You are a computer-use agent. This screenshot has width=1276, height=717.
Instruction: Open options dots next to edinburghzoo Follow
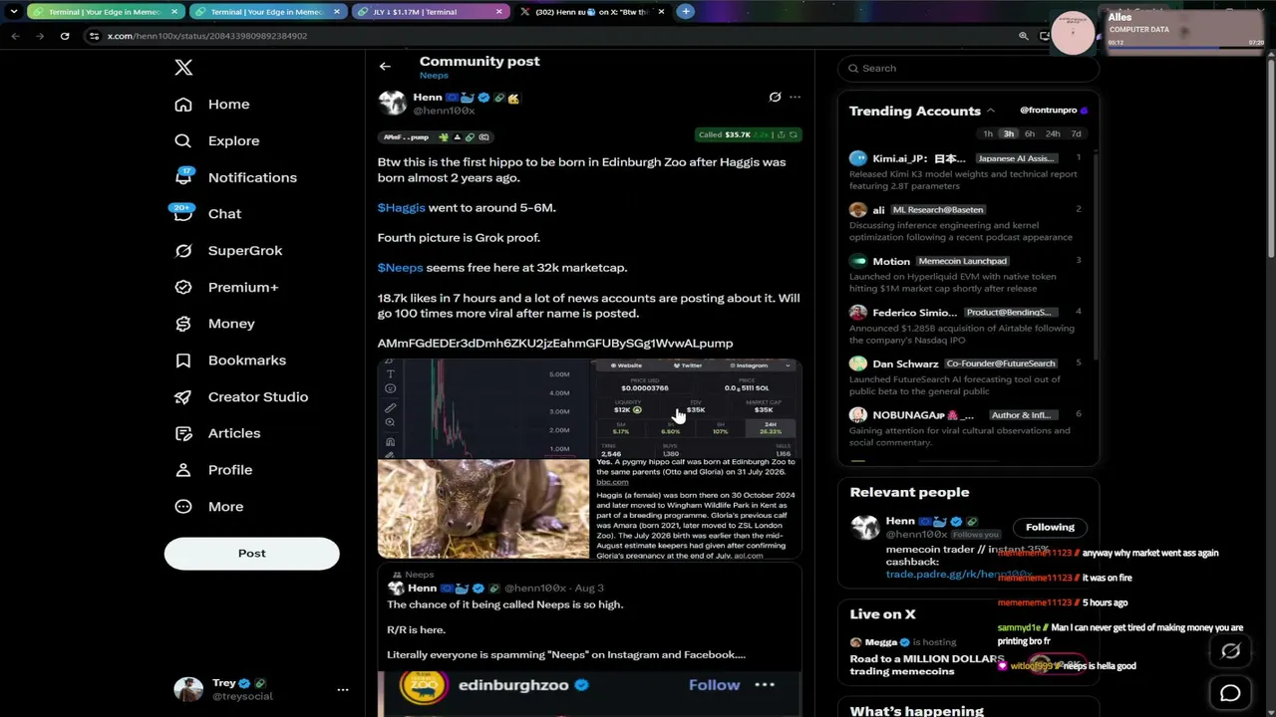765,685
